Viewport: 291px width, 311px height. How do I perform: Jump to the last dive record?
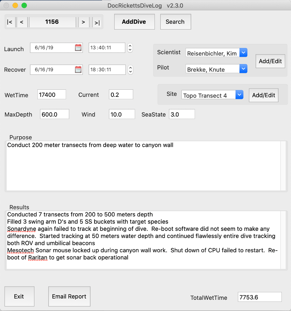[x=97, y=22]
